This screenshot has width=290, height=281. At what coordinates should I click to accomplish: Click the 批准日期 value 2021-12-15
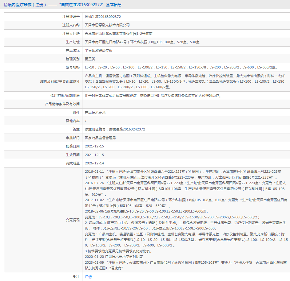(94, 146)
